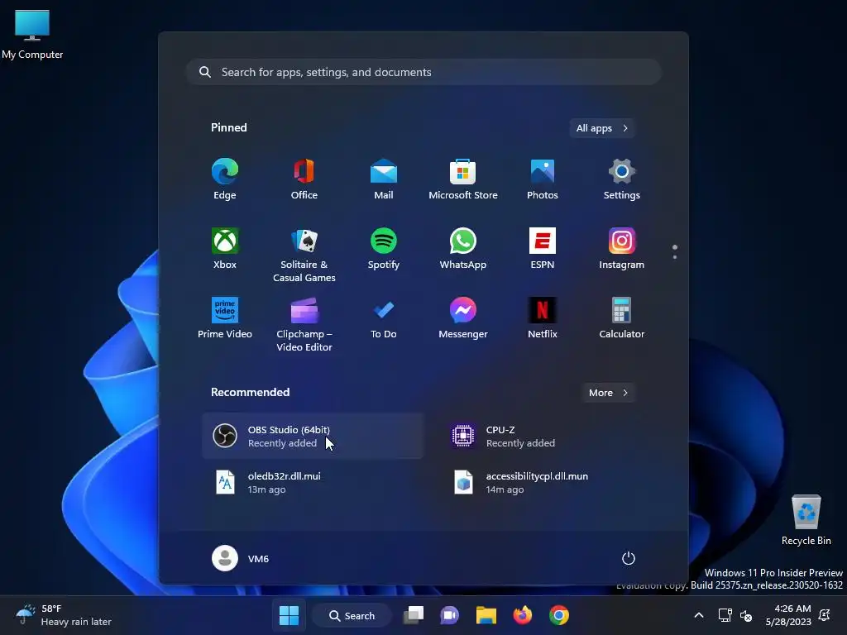
Task: Open Microsoft Store
Action: [x=463, y=179]
